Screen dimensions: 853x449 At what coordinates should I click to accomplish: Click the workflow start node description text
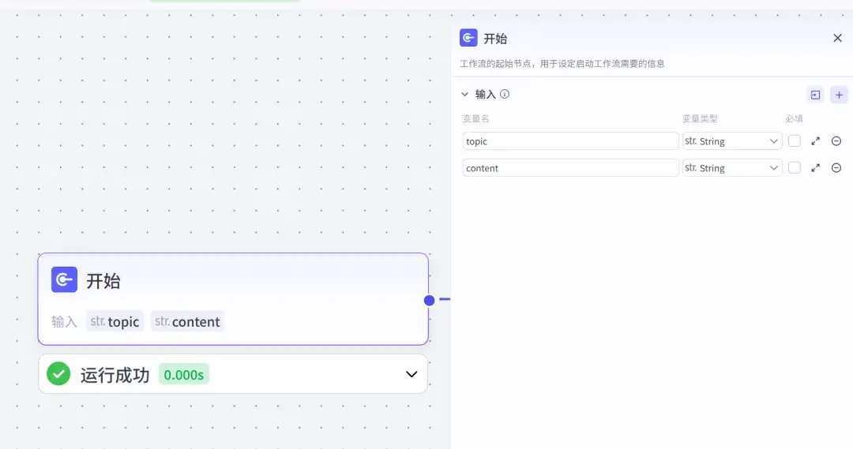coord(562,64)
